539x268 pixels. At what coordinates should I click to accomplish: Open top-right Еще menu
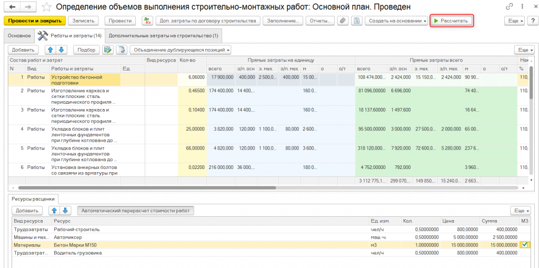pos(514,21)
